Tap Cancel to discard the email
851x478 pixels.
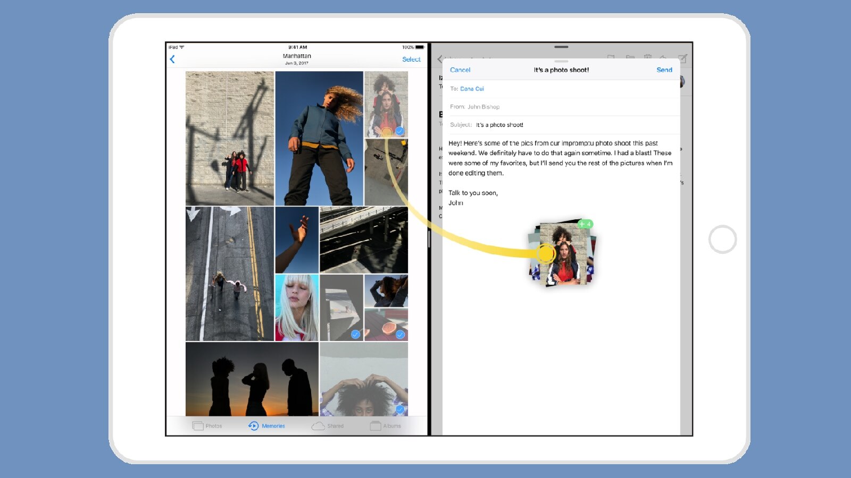click(x=460, y=70)
